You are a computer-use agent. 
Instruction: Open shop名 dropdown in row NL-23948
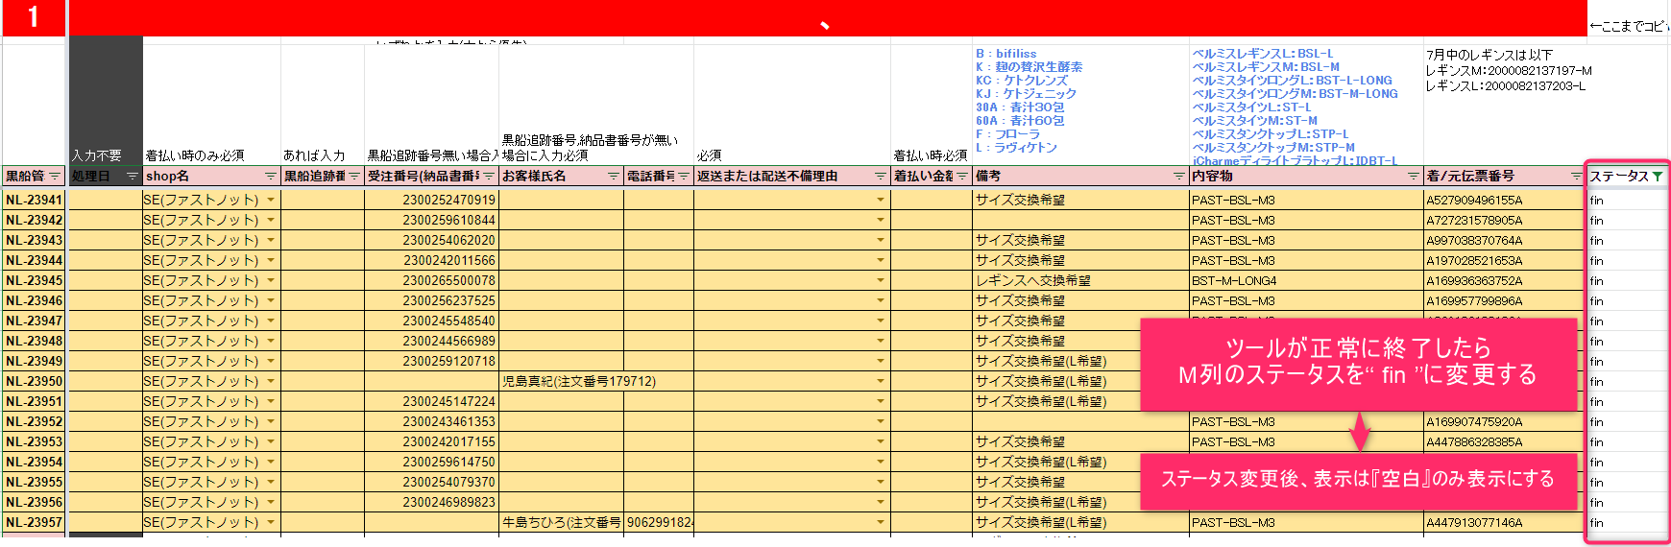pyautogui.click(x=271, y=341)
